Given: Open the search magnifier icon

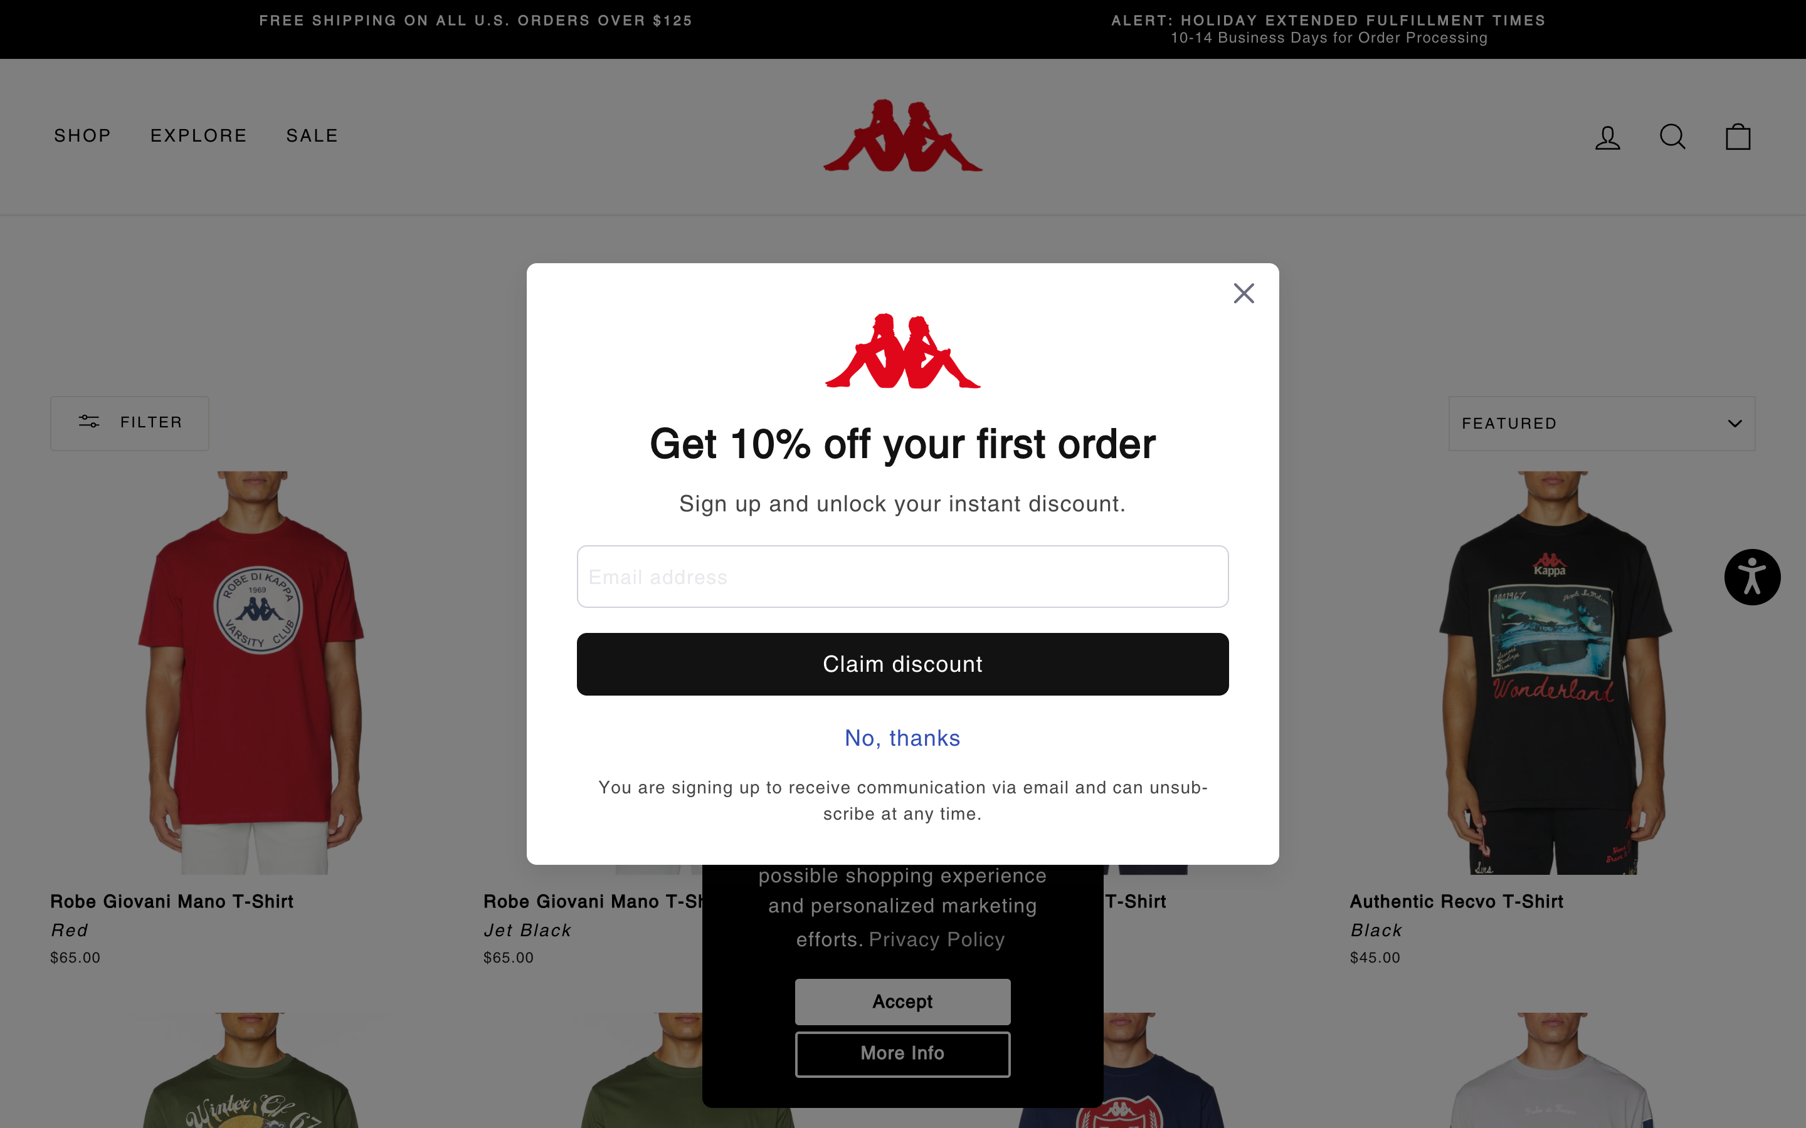Looking at the screenshot, I should pyautogui.click(x=1672, y=137).
